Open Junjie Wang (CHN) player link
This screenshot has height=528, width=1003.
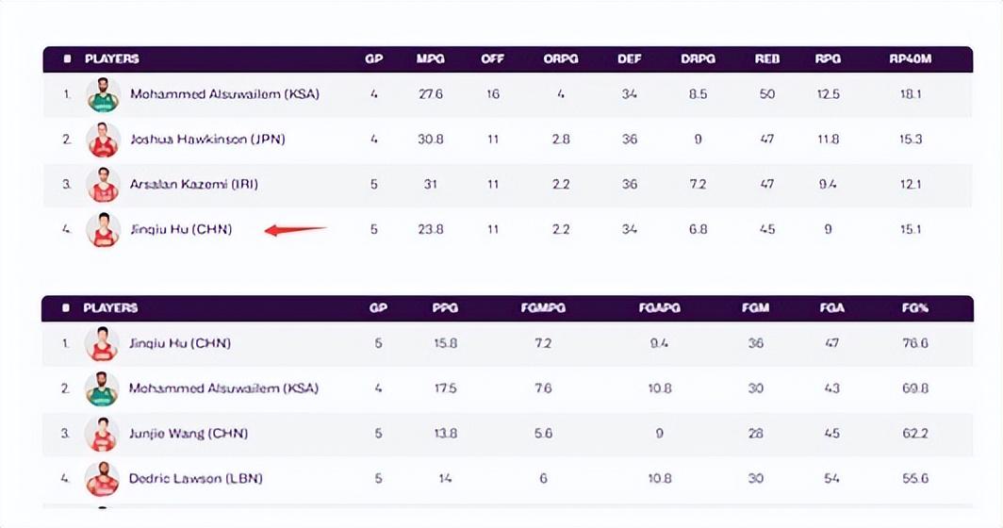(x=191, y=434)
